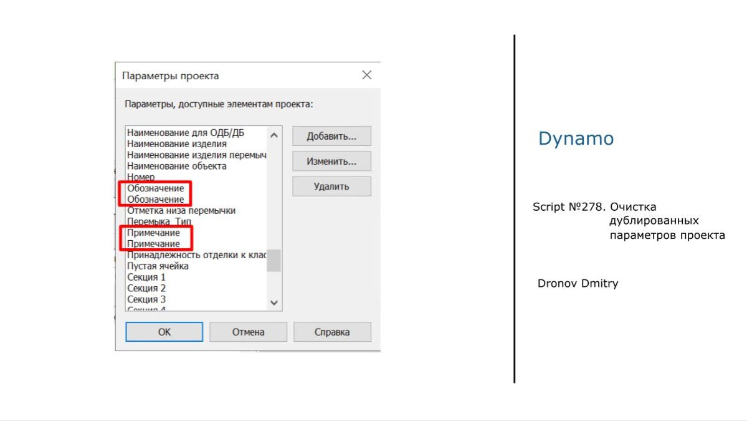Image resolution: width=747 pixels, height=421 pixels.
Task: Open help via Справка button
Action: point(332,332)
